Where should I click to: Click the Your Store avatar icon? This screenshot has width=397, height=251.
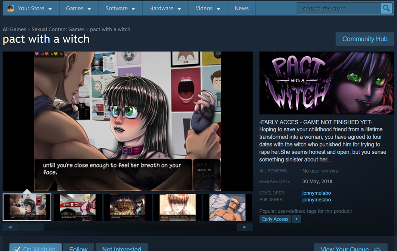pos(10,8)
